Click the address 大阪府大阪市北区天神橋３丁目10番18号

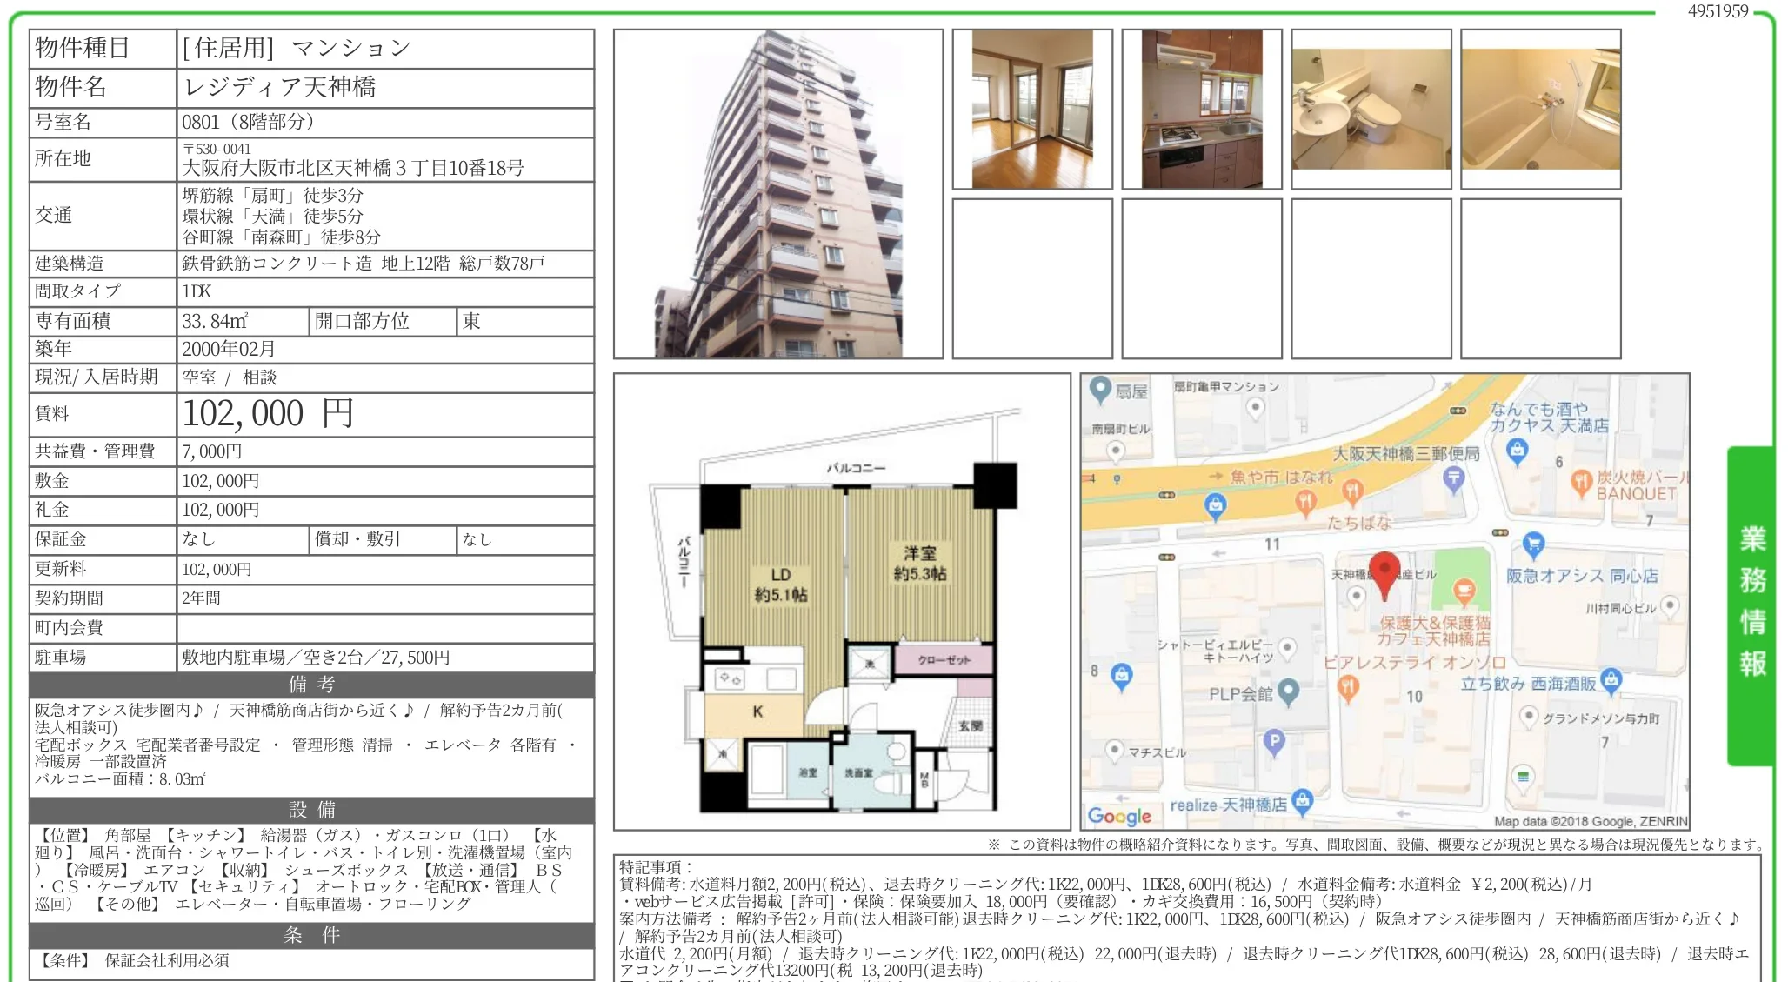pos(353,168)
